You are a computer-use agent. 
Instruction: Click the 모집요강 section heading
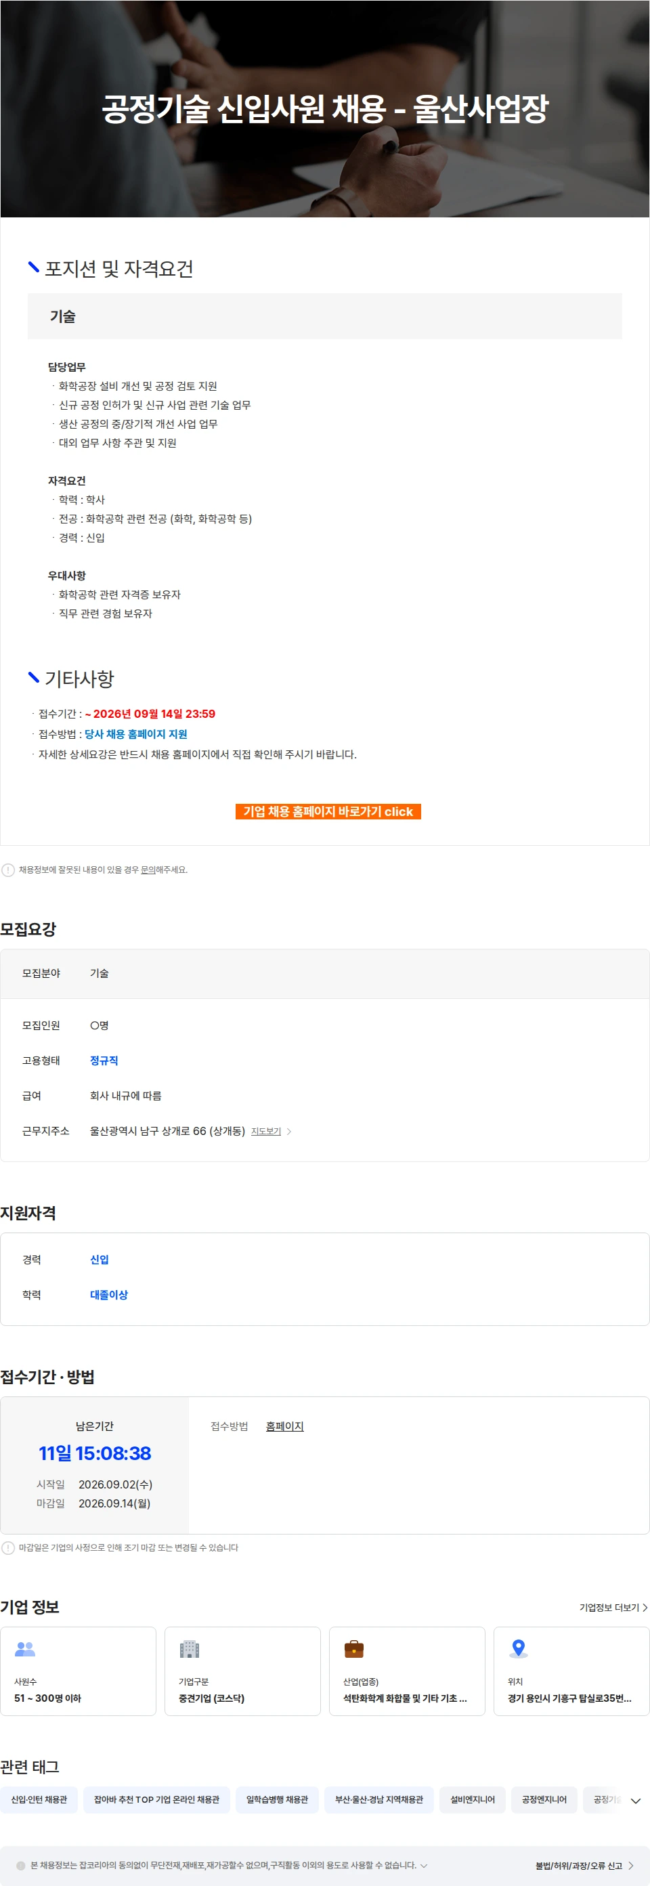pyautogui.click(x=28, y=930)
